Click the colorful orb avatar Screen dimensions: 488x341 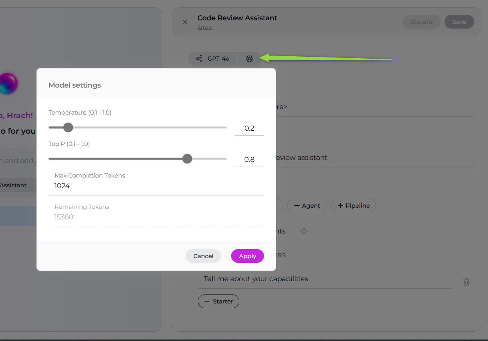(x=8, y=83)
